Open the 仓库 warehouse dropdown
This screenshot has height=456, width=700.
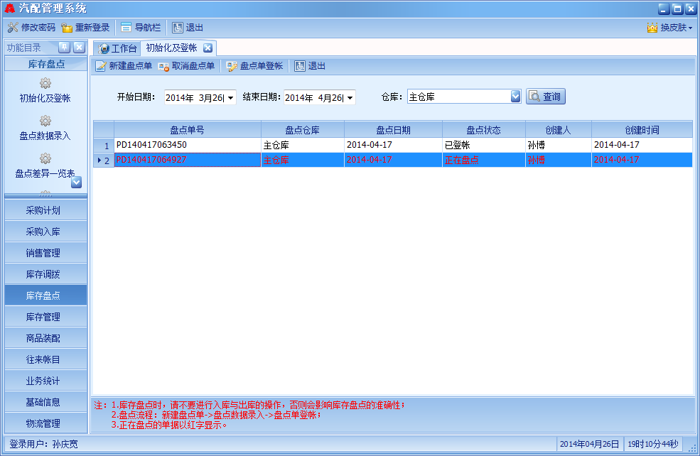pyautogui.click(x=516, y=97)
